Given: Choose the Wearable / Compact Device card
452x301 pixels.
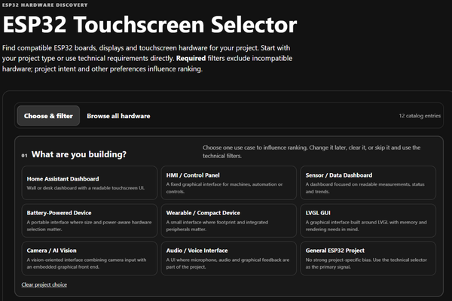Looking at the screenshot, I should 228,220.
